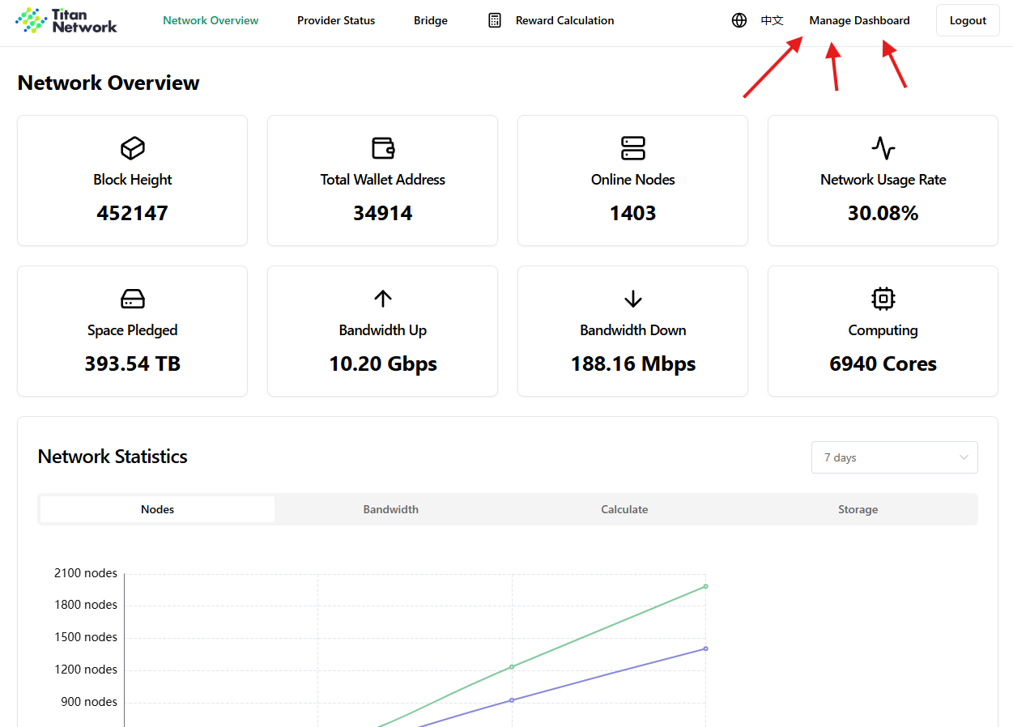Click the 900 nodes axis label
Image resolution: width=1013 pixels, height=727 pixels.
89,702
